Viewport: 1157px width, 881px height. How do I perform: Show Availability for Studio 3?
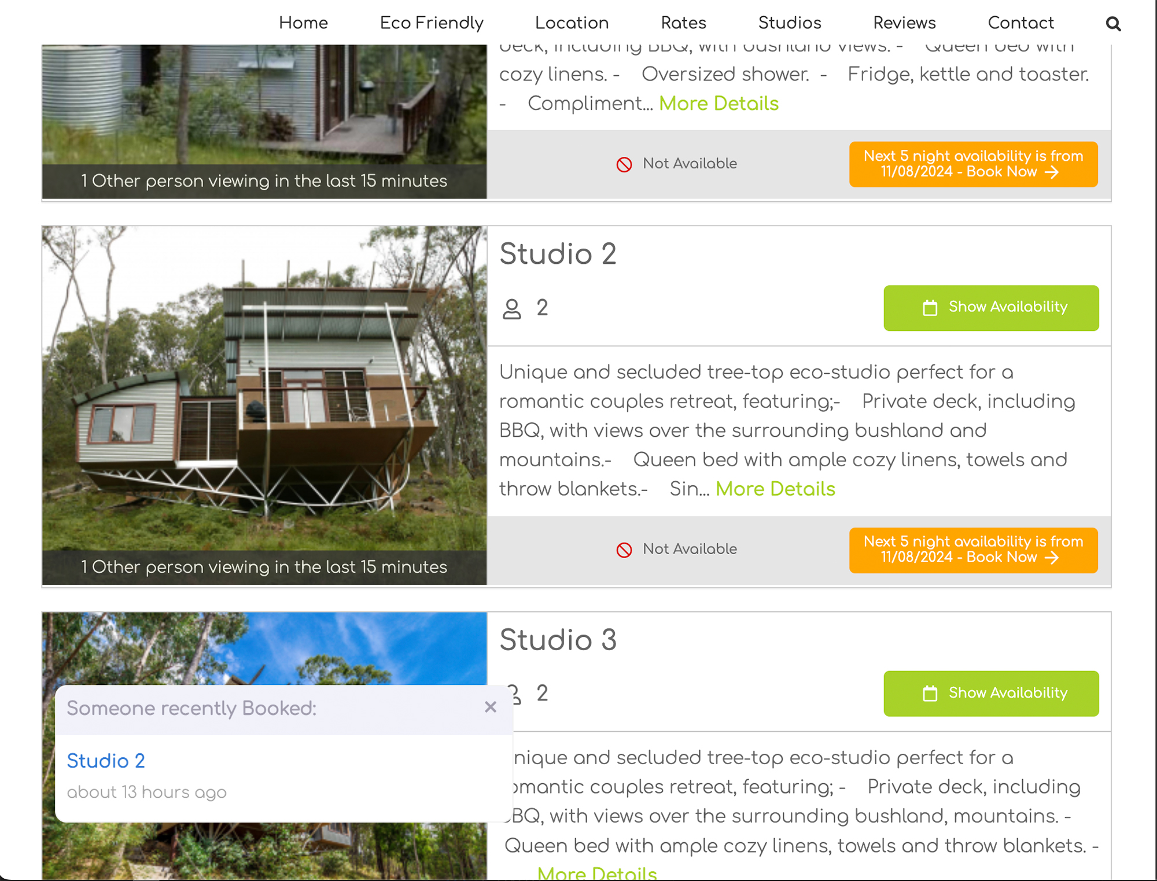[991, 694]
